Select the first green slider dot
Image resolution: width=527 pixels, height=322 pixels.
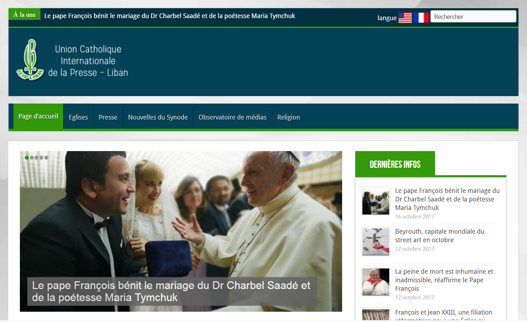coord(27,157)
